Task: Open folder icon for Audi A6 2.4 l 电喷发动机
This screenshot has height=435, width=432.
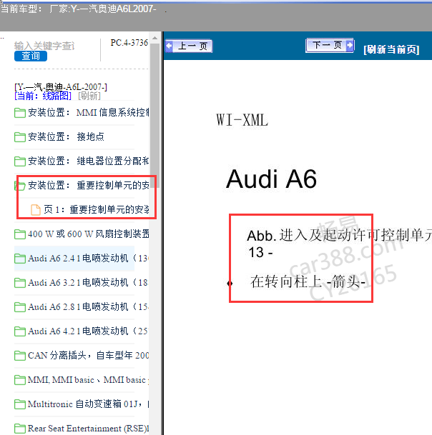Action: tap(20, 259)
